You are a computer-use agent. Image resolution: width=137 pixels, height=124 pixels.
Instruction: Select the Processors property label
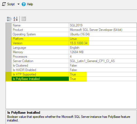point(20,57)
